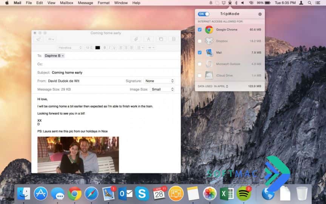Open the Mailbox menu
The height and width of the screenshot is (204, 326).
point(66,3)
